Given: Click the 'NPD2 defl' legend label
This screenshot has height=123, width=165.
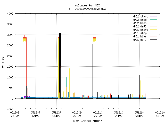Looking at the screenshot, I should (x=139, y=26).
